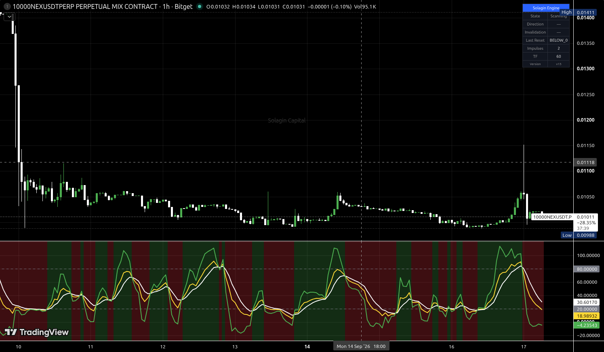
Task: Click the 20.00000 indicator level label
Action: point(587,309)
